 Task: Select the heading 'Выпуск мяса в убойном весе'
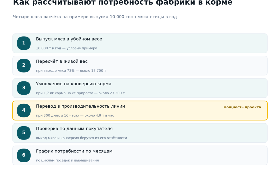pos(69,39)
